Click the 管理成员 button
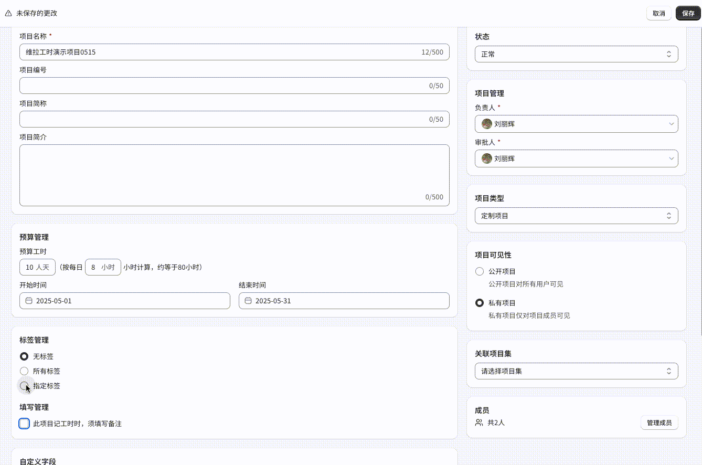This screenshot has width=702, height=465. [660, 422]
